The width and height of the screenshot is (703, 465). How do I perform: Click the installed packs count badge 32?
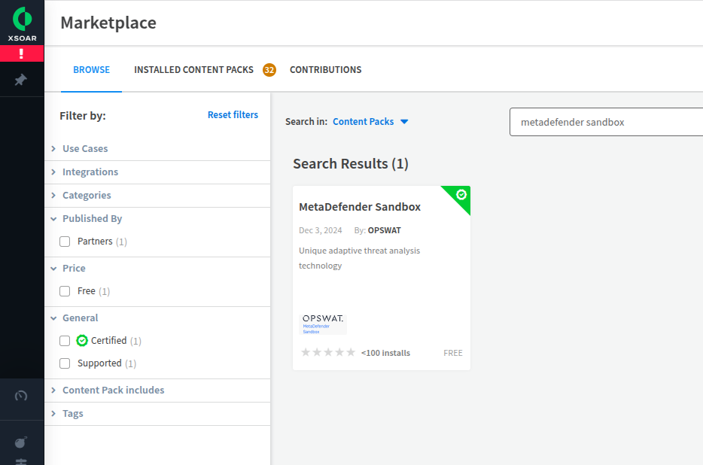269,70
